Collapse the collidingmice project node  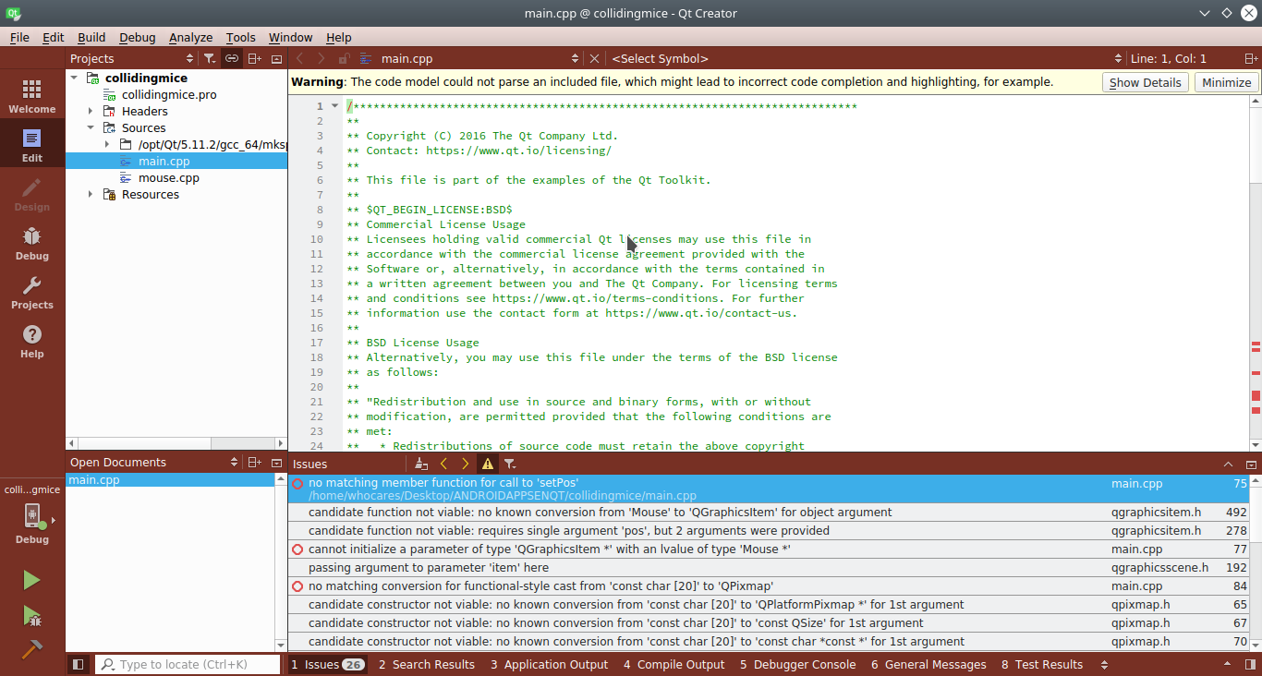(x=74, y=78)
